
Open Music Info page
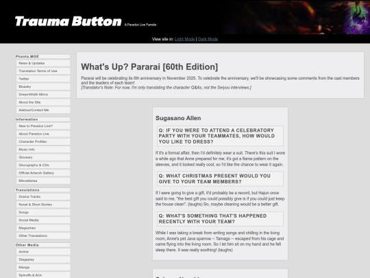(43, 150)
